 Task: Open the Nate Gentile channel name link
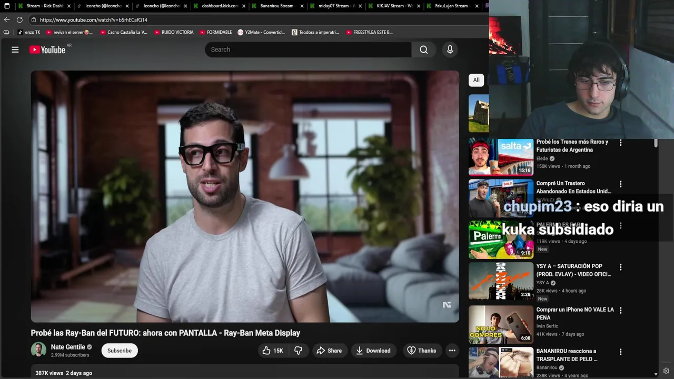[x=68, y=347]
